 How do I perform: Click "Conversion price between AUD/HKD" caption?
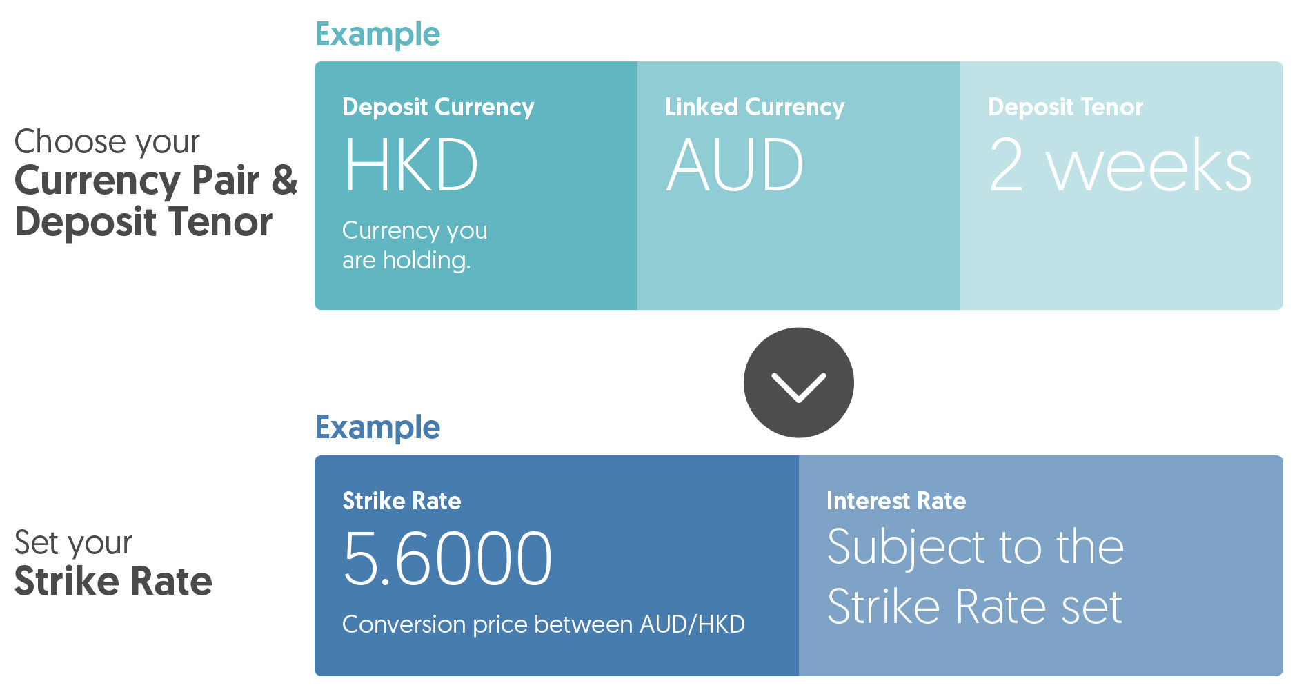click(543, 624)
